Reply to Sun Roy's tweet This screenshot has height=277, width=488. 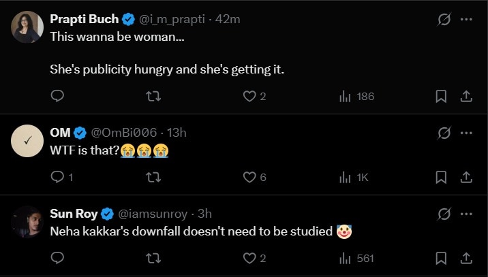pos(57,258)
